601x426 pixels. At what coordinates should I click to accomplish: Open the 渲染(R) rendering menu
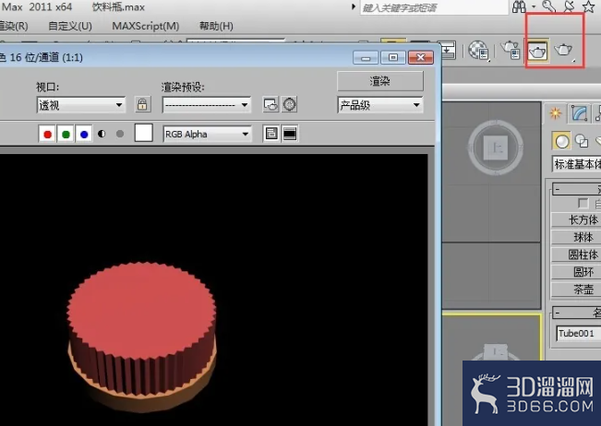point(14,26)
